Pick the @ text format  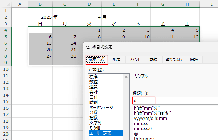pyautogui.click(x=136, y=134)
